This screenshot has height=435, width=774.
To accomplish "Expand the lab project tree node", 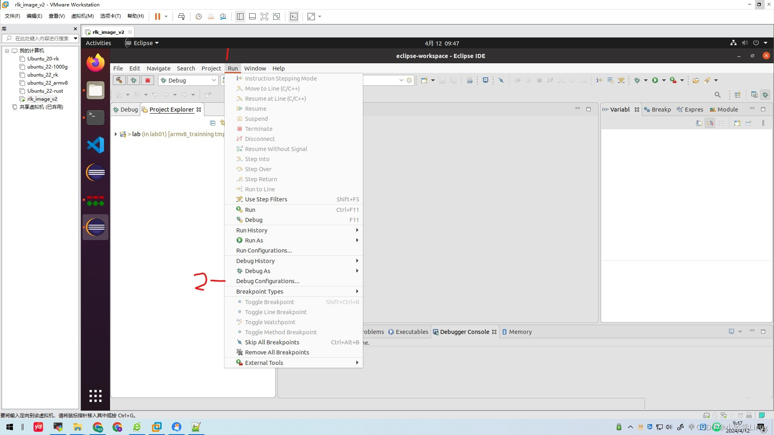I will [116, 134].
